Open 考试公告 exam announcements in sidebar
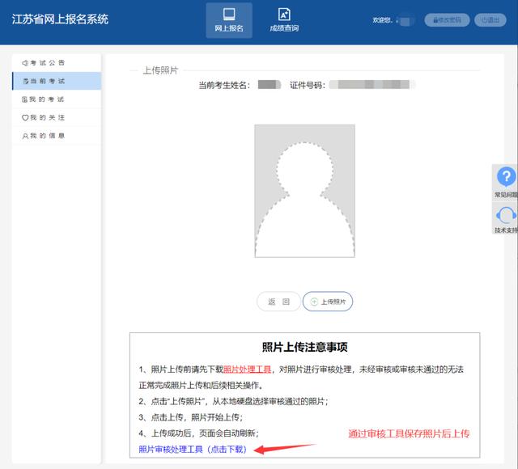Screen dimensions: 518x469 (x=57, y=62)
